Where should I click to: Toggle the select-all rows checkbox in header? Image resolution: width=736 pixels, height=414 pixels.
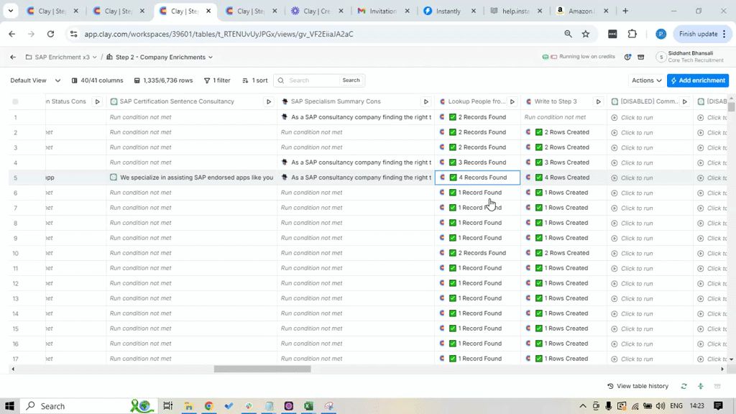15,102
